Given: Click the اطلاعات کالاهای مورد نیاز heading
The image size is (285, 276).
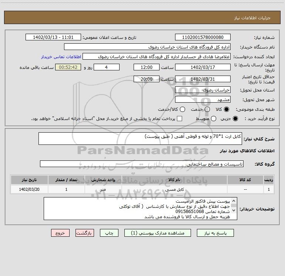Looking at the screenshot, I should 247,151.
